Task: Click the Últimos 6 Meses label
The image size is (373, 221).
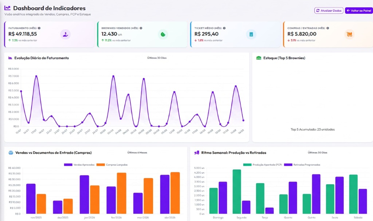Action: point(137,153)
